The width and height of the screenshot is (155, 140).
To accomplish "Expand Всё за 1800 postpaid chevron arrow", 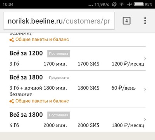I will click(145, 119).
